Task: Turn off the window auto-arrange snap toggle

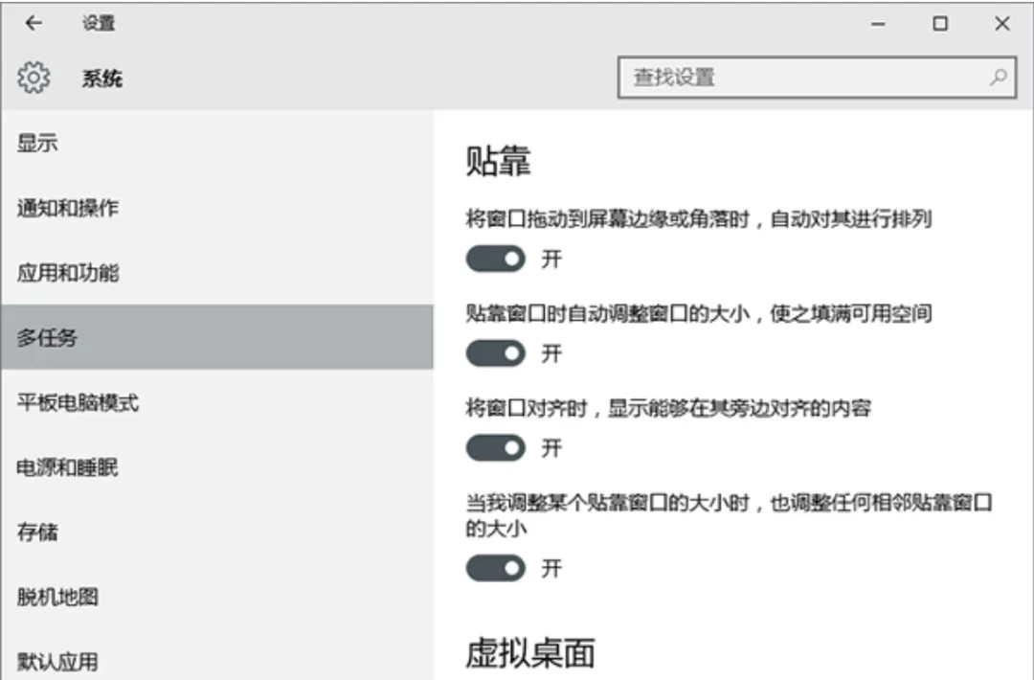Action: pos(494,259)
